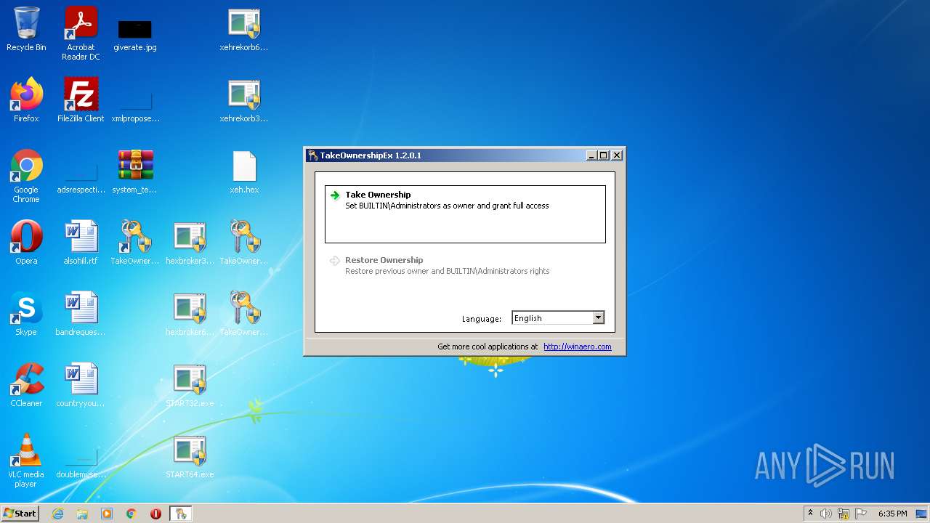
Task: Select the countryyou Word document icon
Action: coord(81,385)
